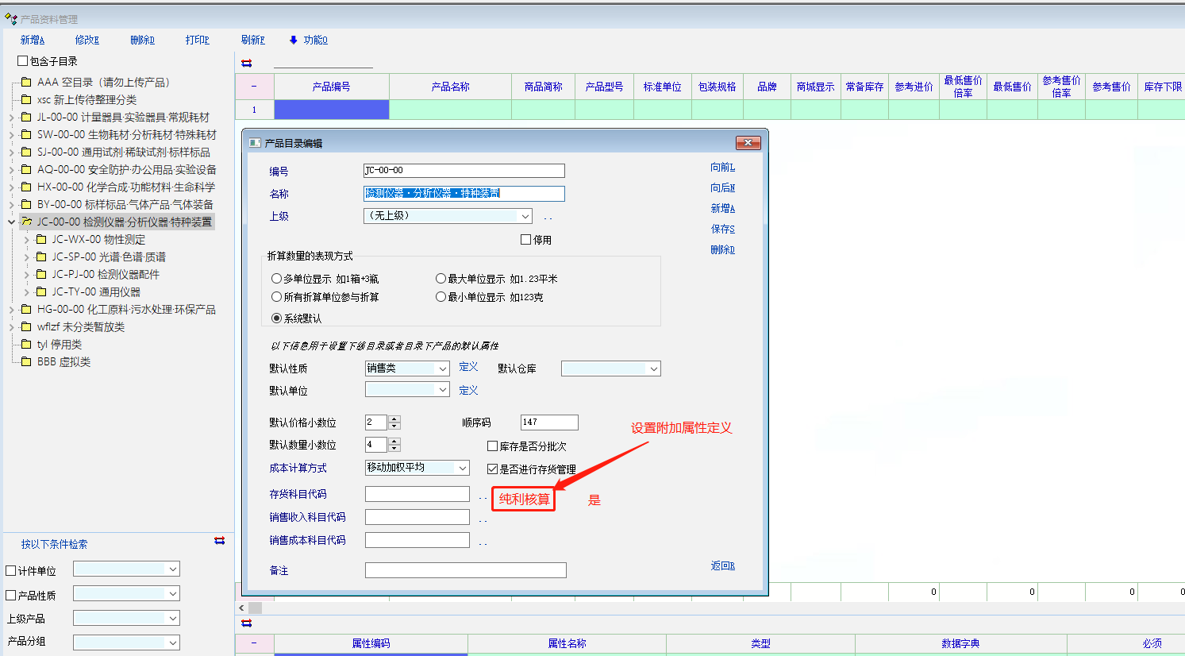Enable the 停用 checkbox

(x=525, y=239)
